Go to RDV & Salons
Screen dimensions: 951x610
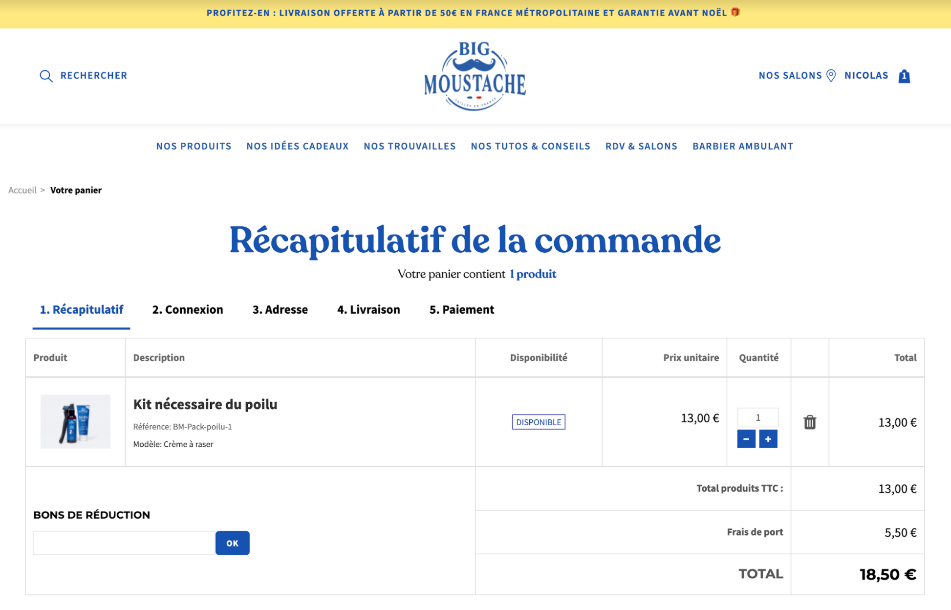click(x=641, y=146)
